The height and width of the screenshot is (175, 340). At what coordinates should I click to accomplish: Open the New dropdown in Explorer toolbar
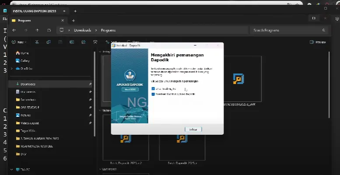(19, 42)
